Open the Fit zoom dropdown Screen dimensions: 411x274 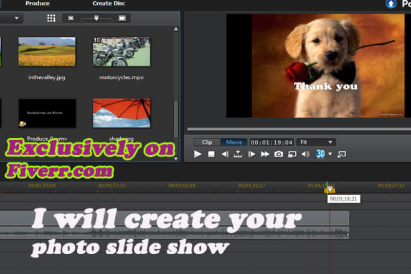tap(316, 142)
